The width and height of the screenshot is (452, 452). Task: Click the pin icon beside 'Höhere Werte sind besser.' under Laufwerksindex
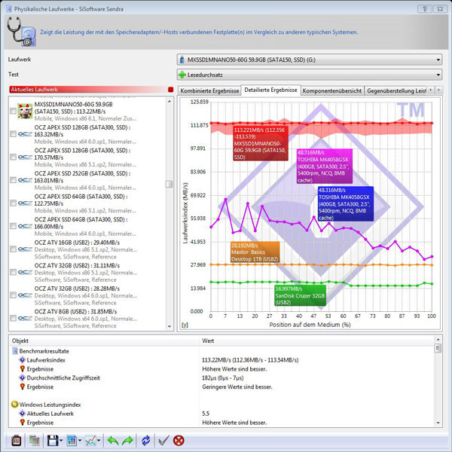pyautogui.click(x=22, y=368)
